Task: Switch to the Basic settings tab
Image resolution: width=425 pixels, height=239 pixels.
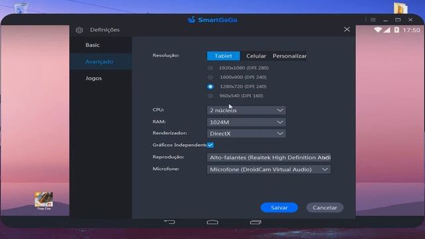Action: (101, 45)
